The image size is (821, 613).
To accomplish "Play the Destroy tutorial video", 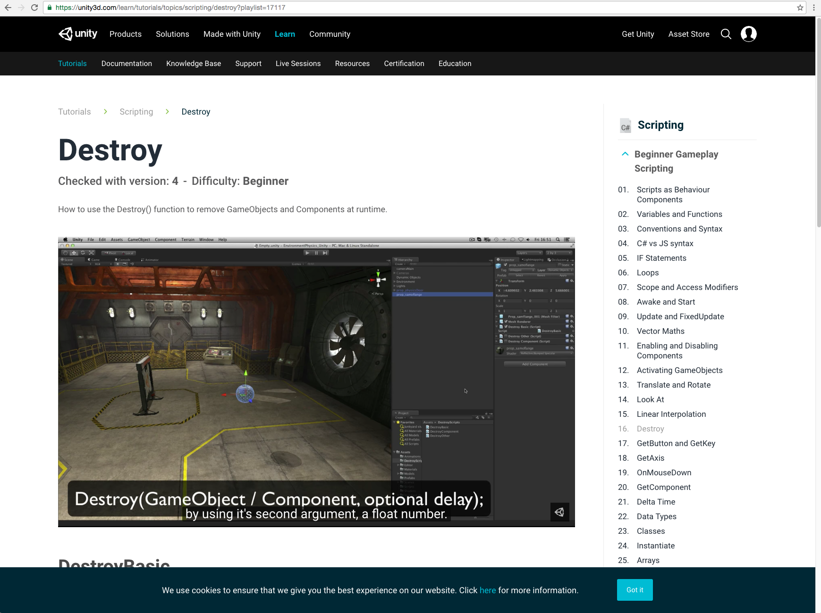I will click(316, 382).
